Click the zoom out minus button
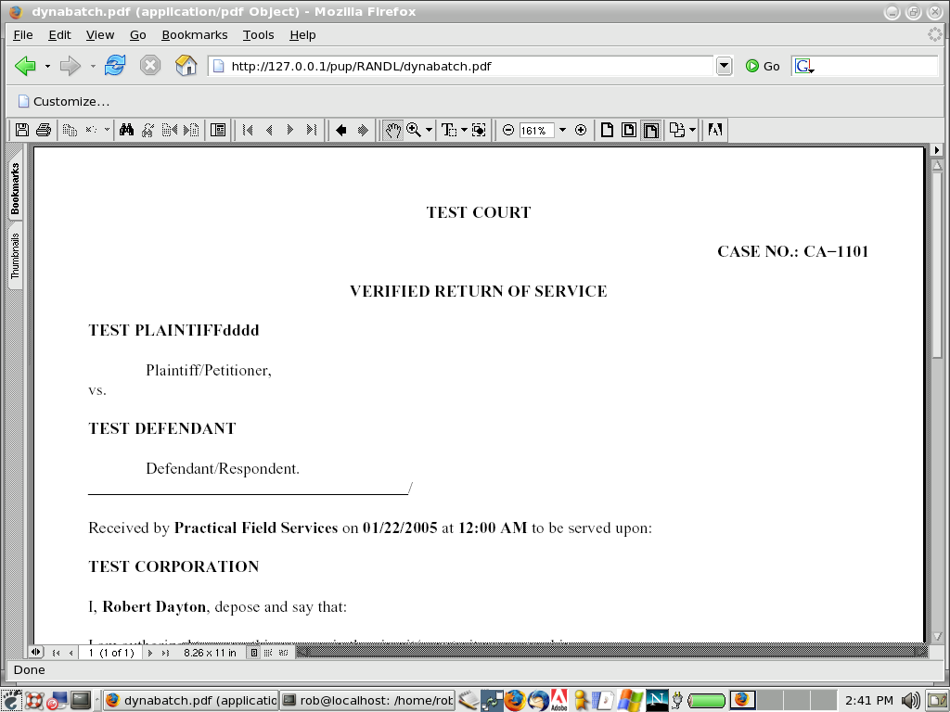The image size is (950, 712). pyautogui.click(x=508, y=131)
